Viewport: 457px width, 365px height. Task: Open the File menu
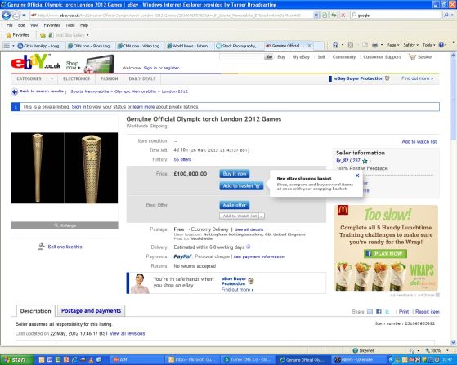9,25
